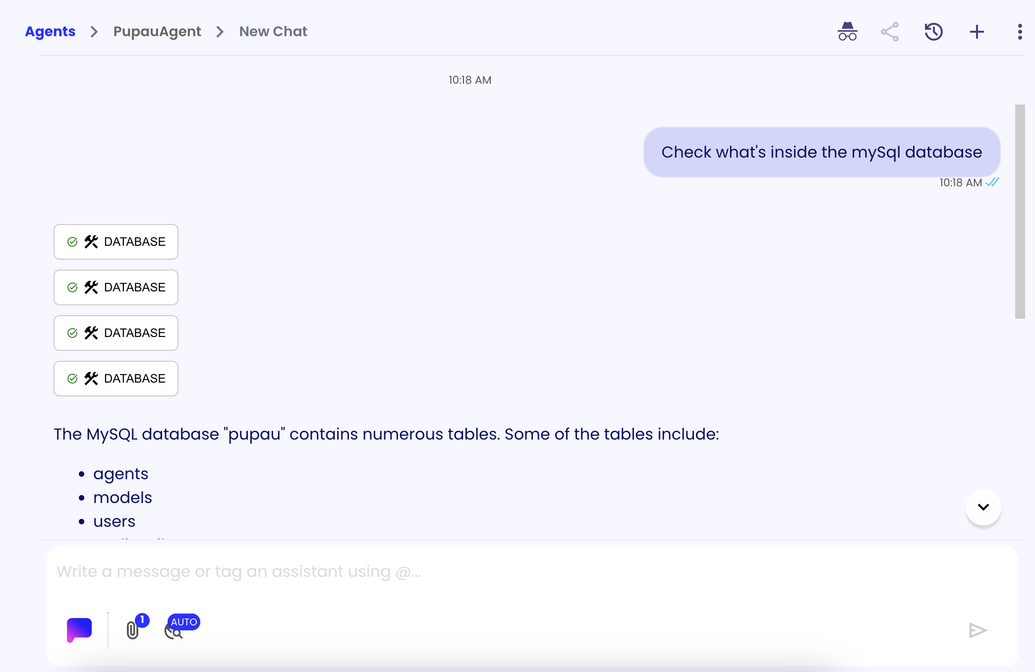This screenshot has width=1035, height=672.
Task: Jump to bottom with down-chevron button
Action: coord(983,507)
